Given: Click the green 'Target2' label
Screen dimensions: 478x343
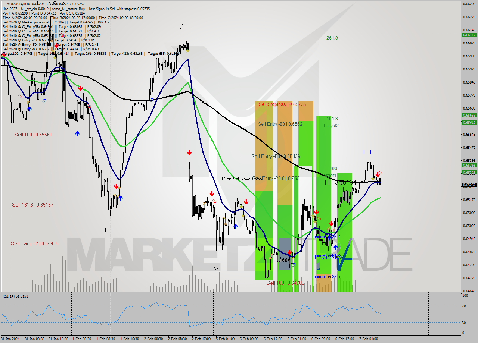Looking at the screenshot, I should tap(331, 126).
